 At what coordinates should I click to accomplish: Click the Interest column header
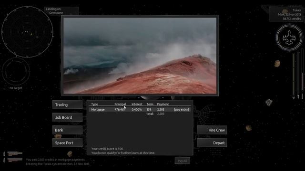(x=137, y=104)
